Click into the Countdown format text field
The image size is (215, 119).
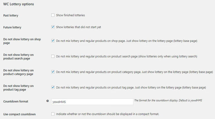tap(92, 102)
